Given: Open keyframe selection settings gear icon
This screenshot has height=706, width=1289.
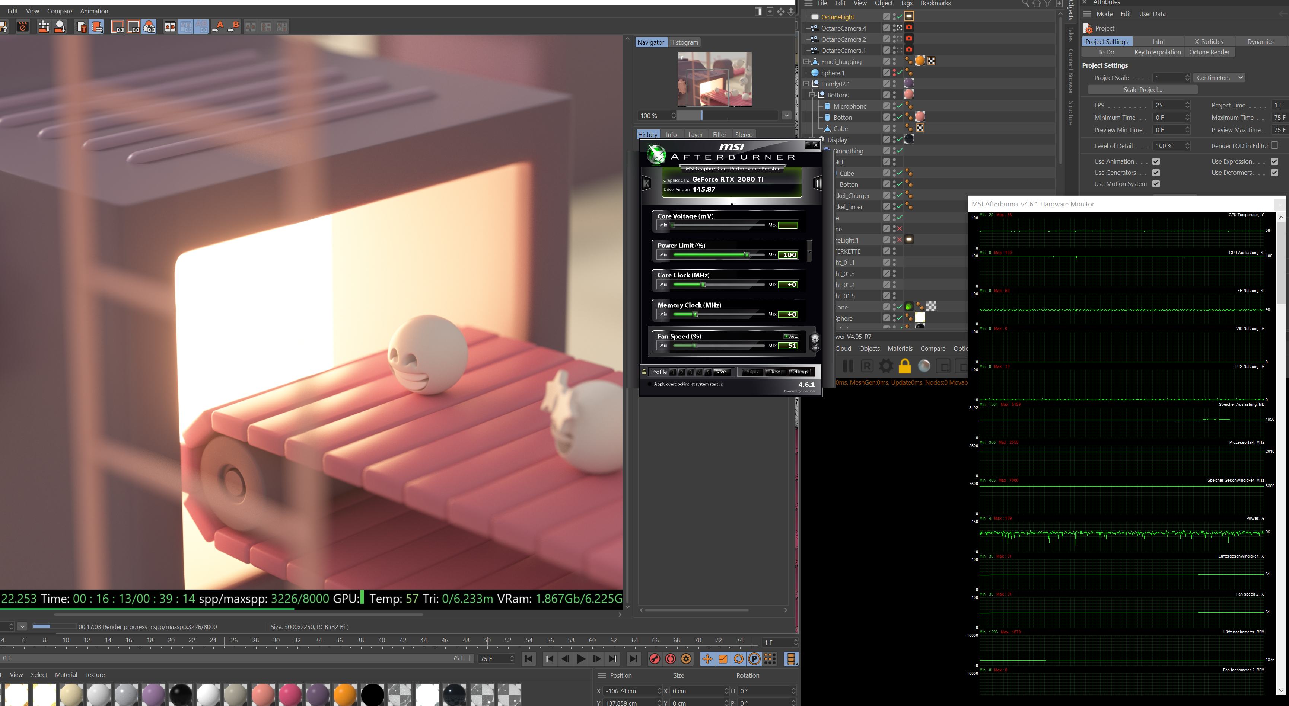Looking at the screenshot, I should click(687, 659).
